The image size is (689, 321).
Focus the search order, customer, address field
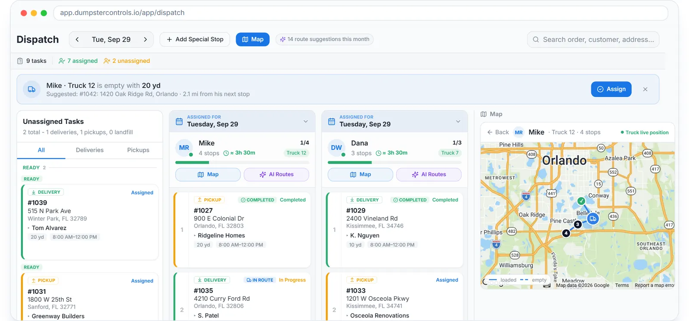point(593,40)
